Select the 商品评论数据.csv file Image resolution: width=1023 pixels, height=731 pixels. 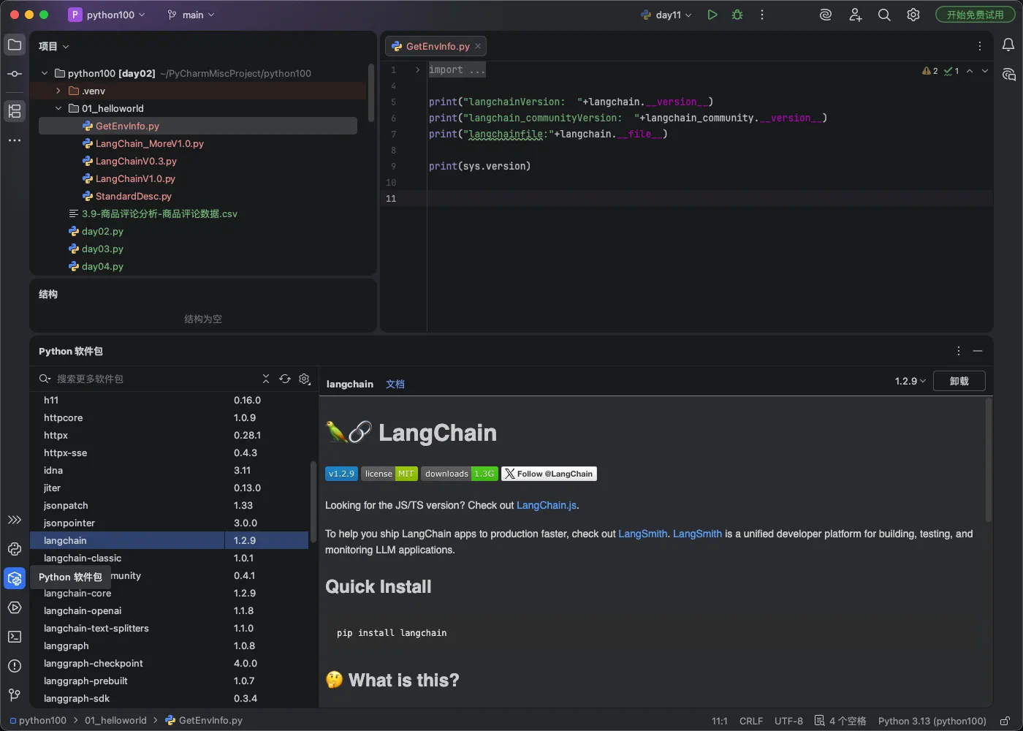159,213
